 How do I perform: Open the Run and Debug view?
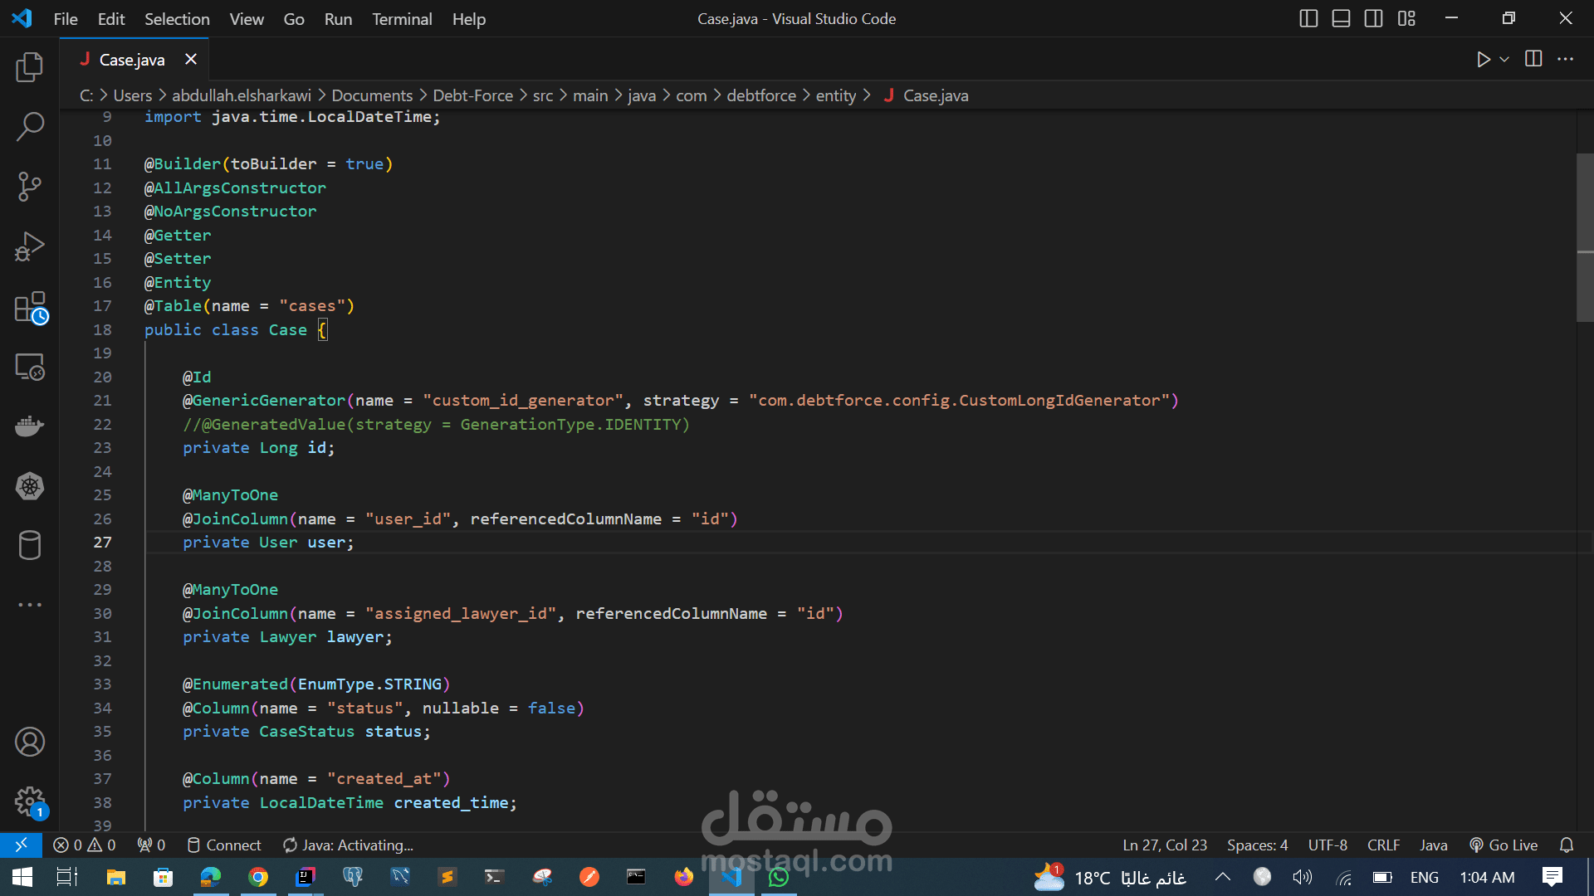30,246
